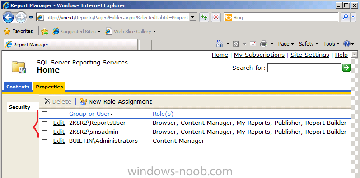The width and height of the screenshot is (360, 178).
Task: Click the Home house icon in command bar
Action: 220,44
